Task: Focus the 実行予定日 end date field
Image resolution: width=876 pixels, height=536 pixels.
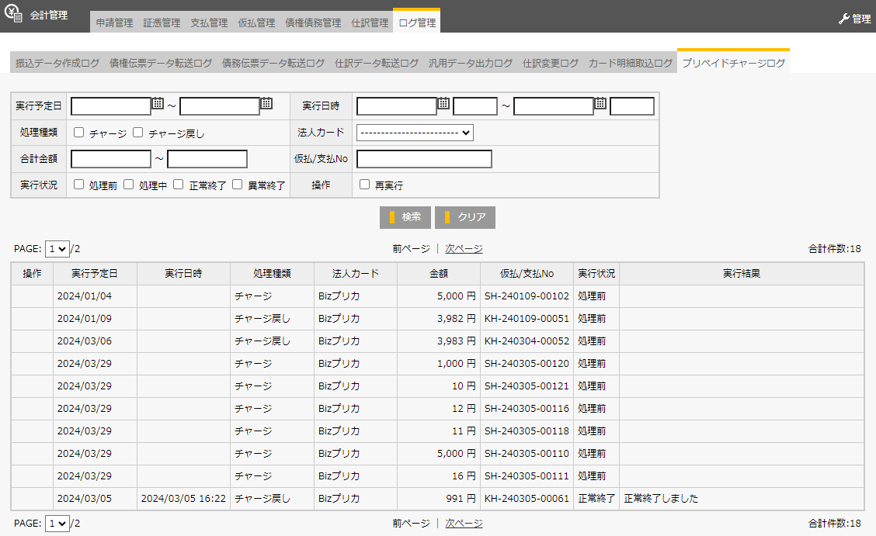Action: [x=220, y=106]
